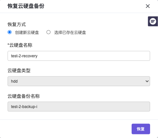Click the 创建新云硬盘 option label text
This screenshot has height=138, width=158.
pos(27,33)
